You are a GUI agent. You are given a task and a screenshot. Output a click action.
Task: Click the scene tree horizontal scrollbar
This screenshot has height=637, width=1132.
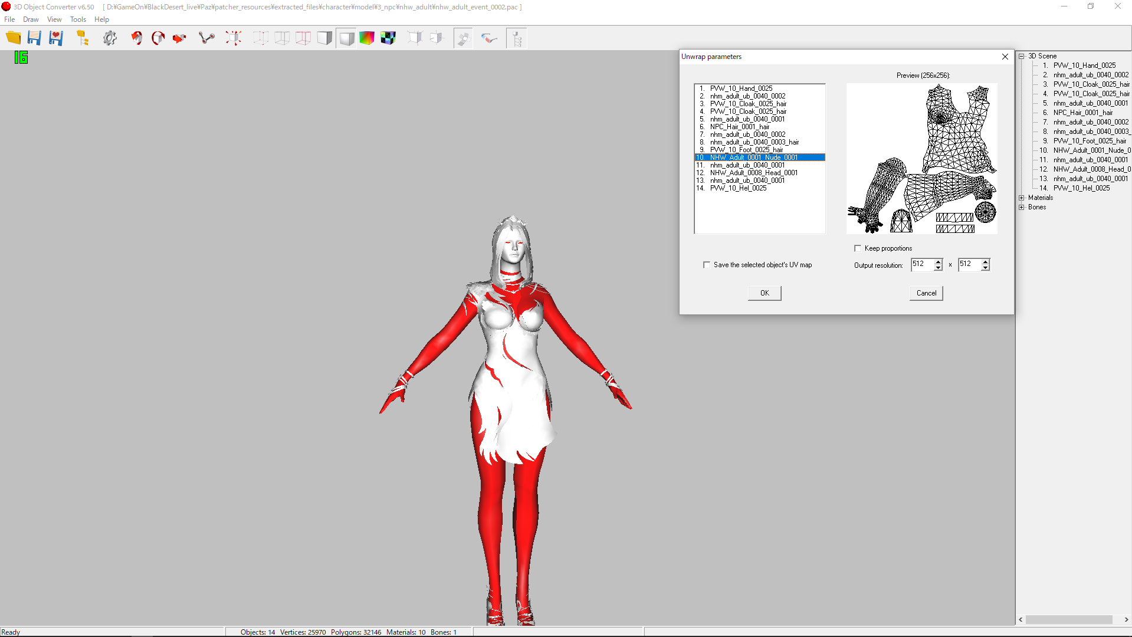1069,620
